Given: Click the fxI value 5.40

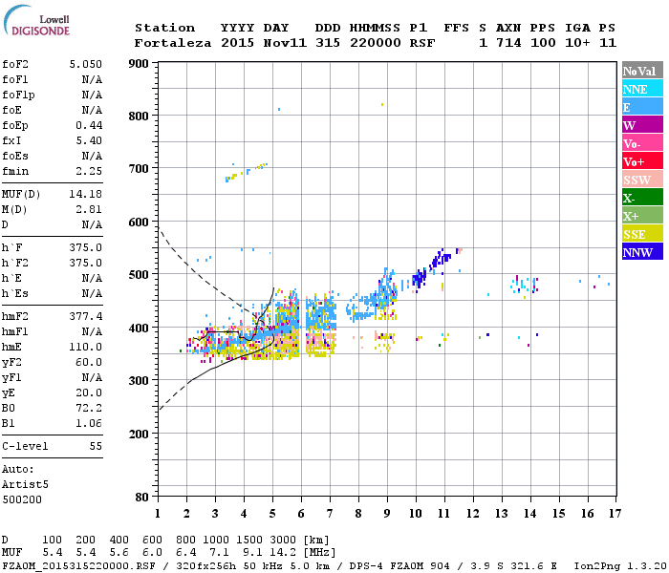Looking at the screenshot, I should tap(89, 140).
